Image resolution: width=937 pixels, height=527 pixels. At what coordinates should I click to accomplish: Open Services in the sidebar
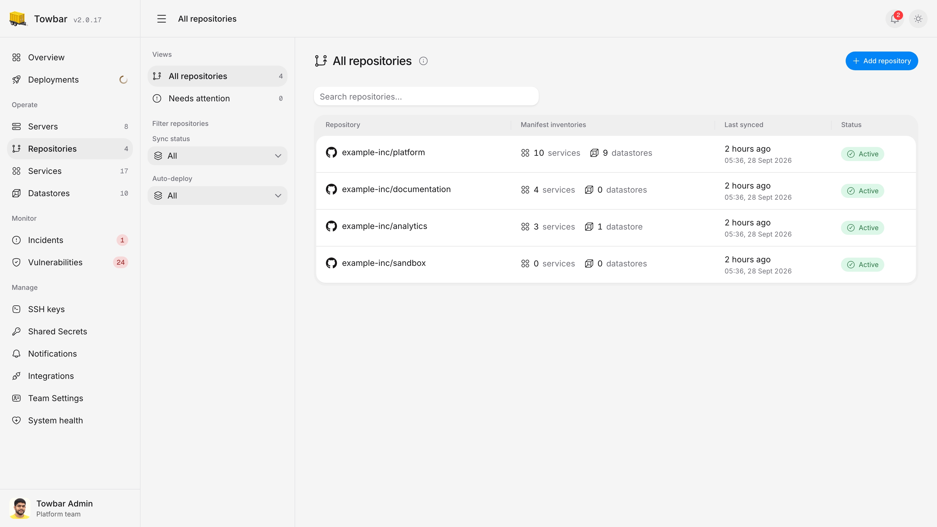point(70,171)
